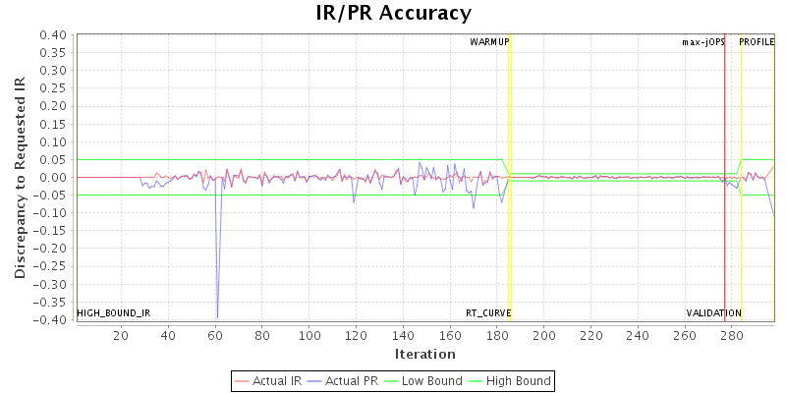
Task: Click the IR/PR Accuracy chart title
Action: coord(393,14)
